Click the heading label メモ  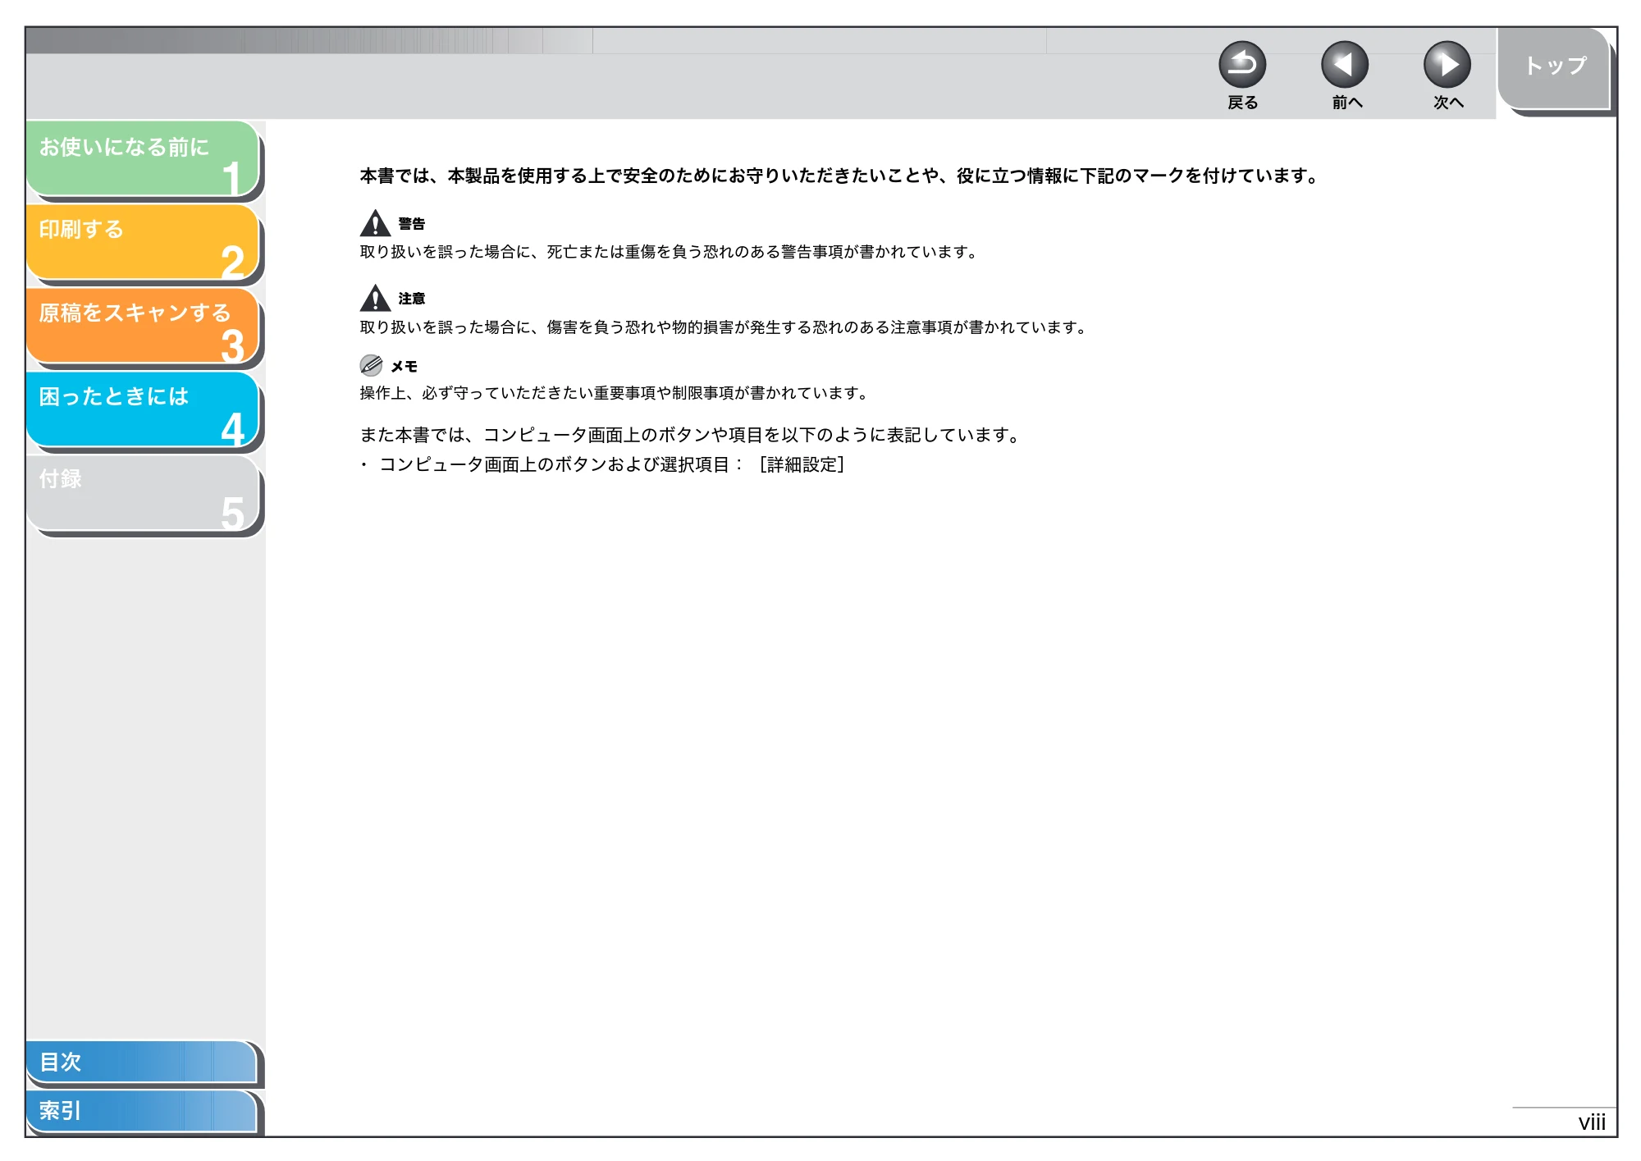[x=405, y=367]
